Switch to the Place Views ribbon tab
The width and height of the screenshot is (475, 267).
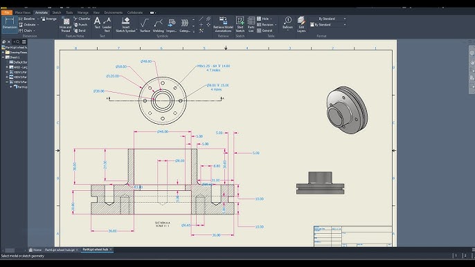23,12
